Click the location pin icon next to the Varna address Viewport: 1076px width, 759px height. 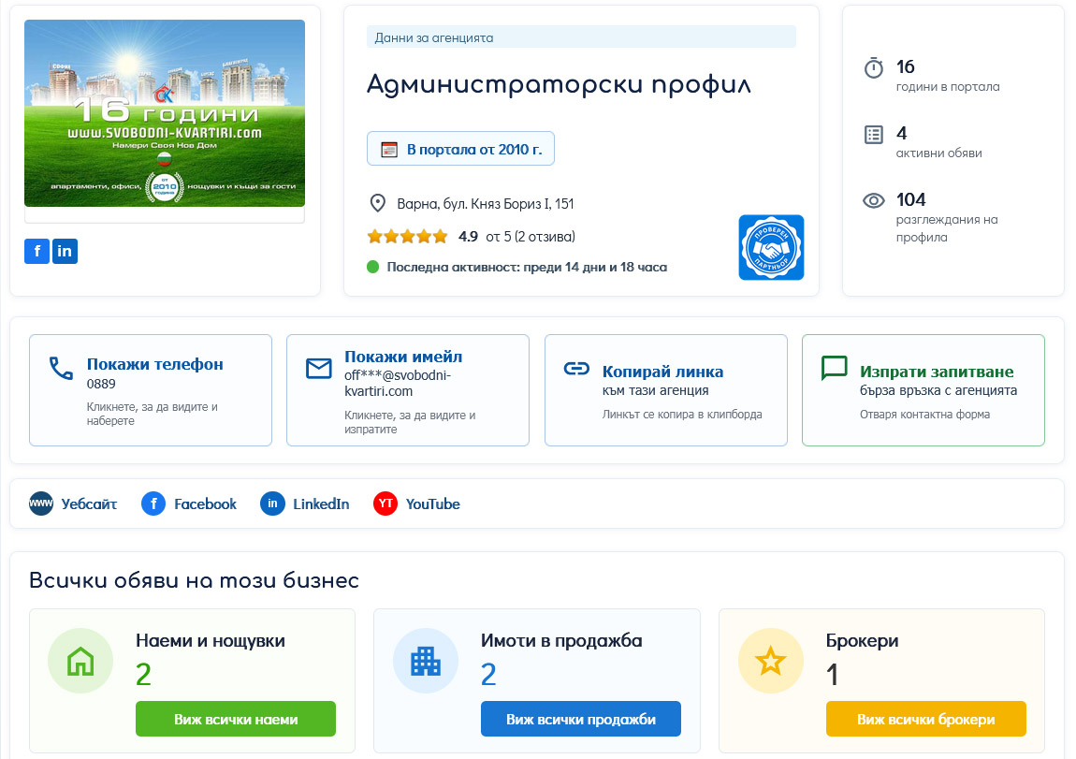click(x=377, y=204)
